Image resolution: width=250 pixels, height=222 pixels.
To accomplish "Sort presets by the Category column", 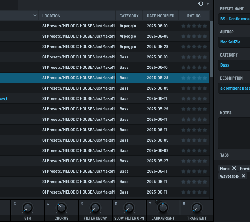I will click(129, 16).
